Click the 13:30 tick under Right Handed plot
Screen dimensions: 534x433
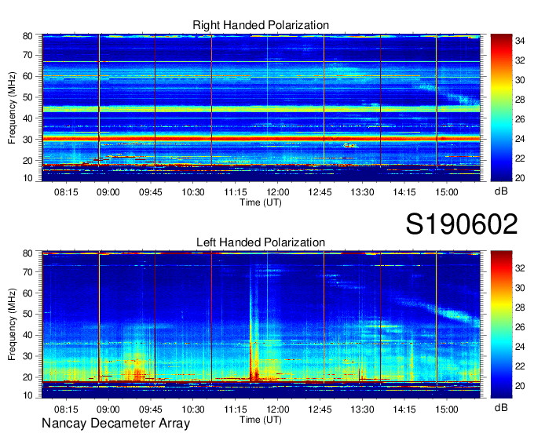pos(362,192)
